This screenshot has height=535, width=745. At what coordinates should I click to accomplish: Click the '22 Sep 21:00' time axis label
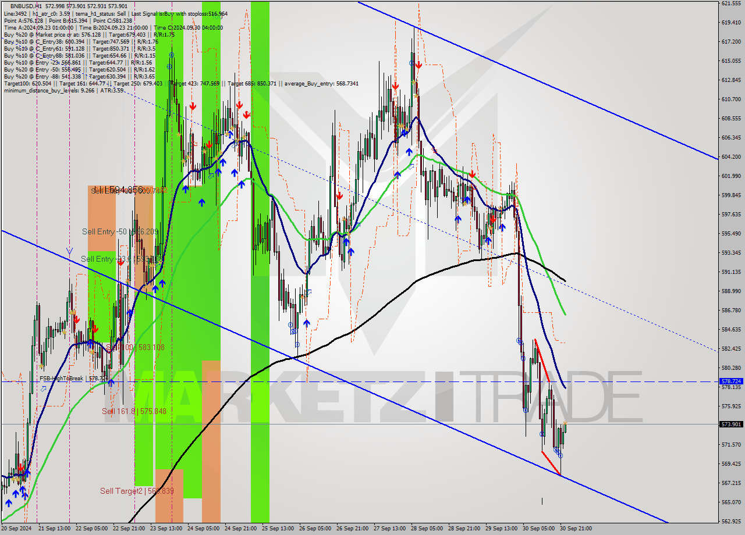coord(129,529)
